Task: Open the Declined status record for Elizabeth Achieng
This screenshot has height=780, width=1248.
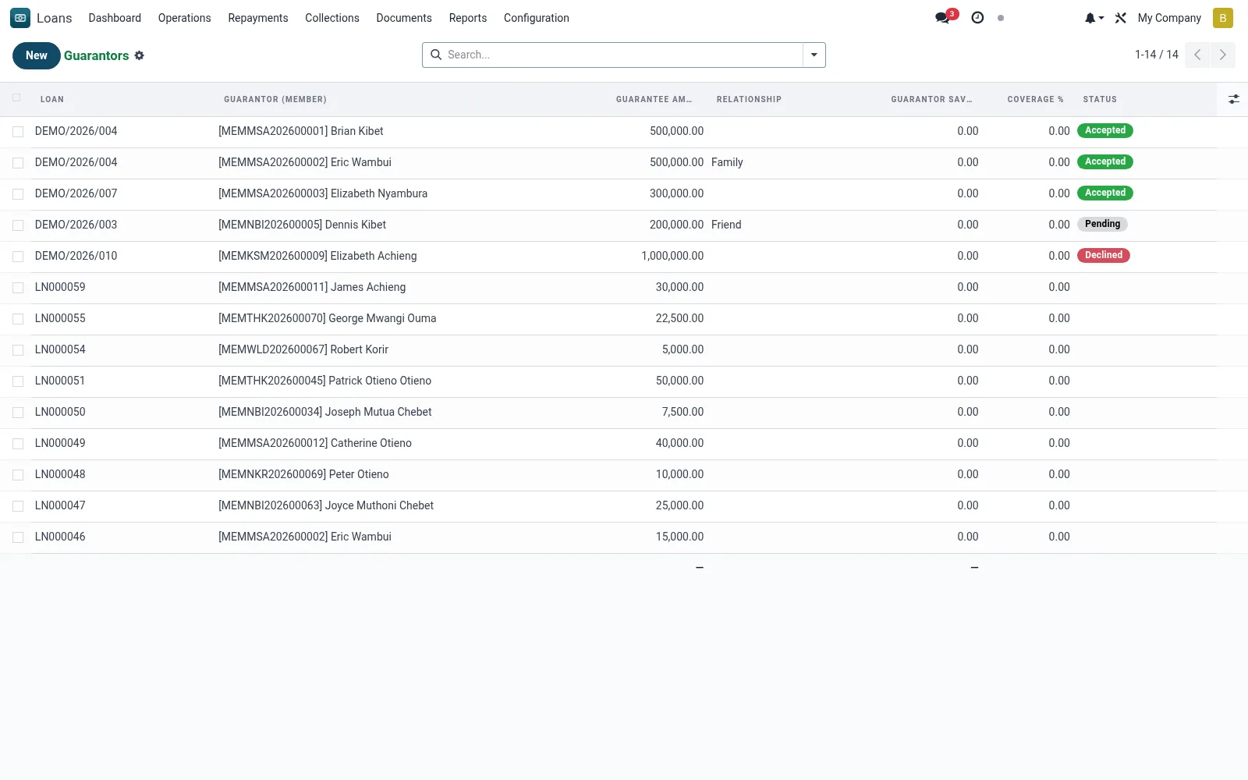Action: [x=1103, y=255]
